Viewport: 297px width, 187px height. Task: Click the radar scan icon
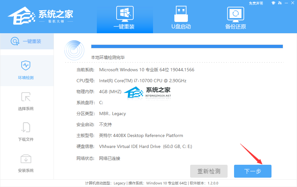pyautogui.click(x=75, y=50)
